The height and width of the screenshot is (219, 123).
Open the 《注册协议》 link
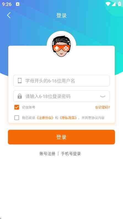pos(45,118)
